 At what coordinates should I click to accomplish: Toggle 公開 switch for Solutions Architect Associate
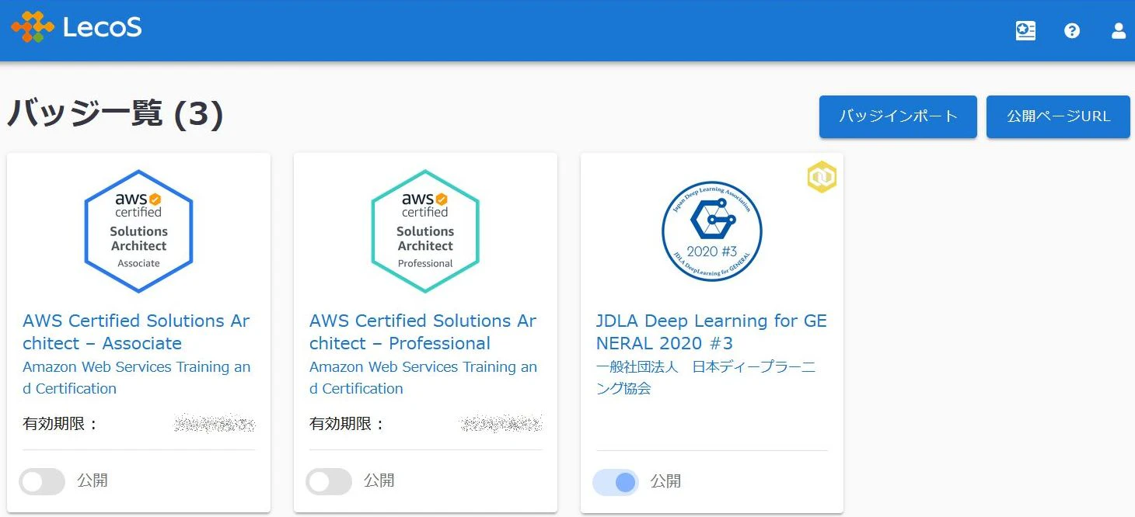(42, 481)
